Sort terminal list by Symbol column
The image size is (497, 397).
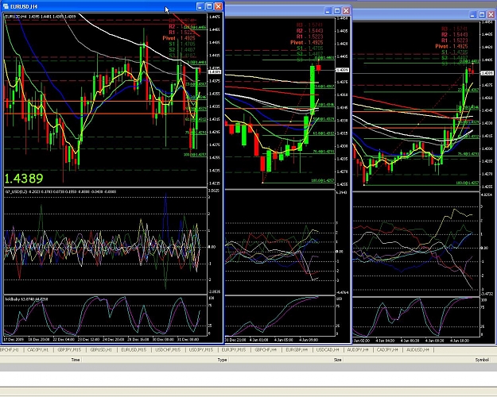(482, 360)
